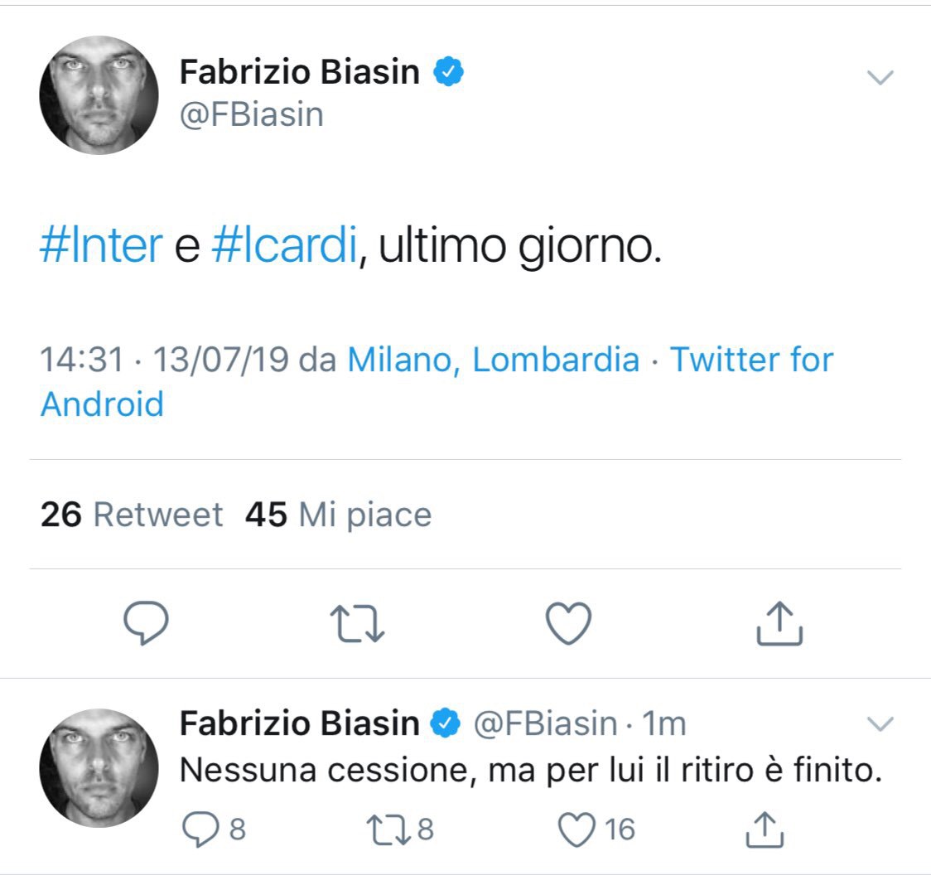Open the profile photo on the reply tweet
Viewport: 931px width, 885px height.
99,768
